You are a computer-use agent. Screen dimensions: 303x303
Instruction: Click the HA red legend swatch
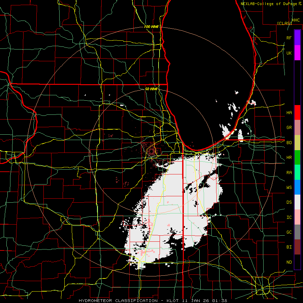pyautogui.click(x=297, y=112)
